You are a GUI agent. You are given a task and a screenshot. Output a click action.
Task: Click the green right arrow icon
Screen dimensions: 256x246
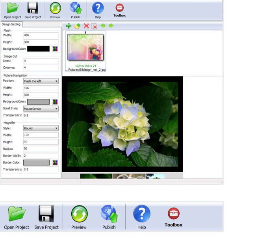(111, 26)
